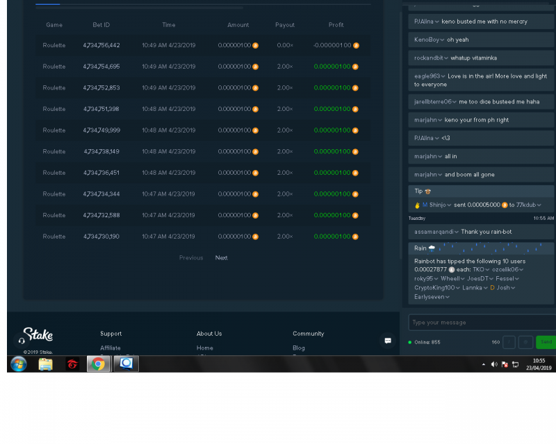The height and width of the screenshot is (444, 556).
Task: Open the Windows Start menu
Action: coord(19,364)
